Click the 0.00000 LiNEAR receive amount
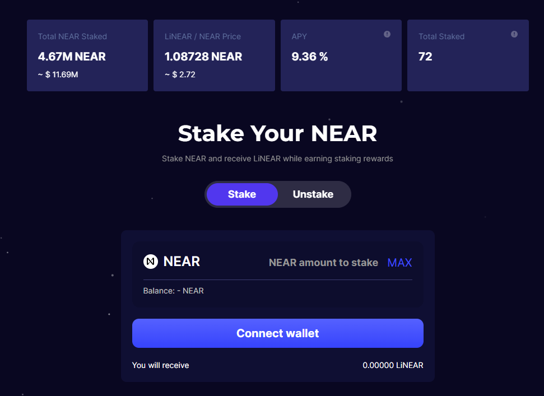 [x=393, y=365]
